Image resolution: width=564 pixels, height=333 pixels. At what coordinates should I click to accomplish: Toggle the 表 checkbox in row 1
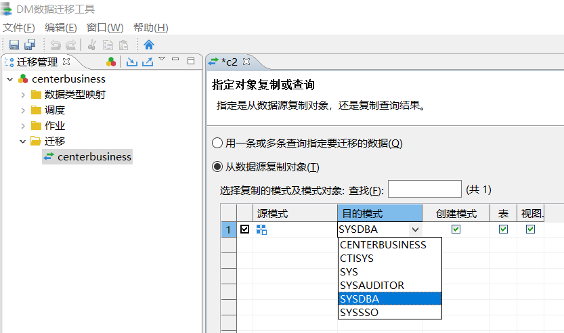point(503,229)
